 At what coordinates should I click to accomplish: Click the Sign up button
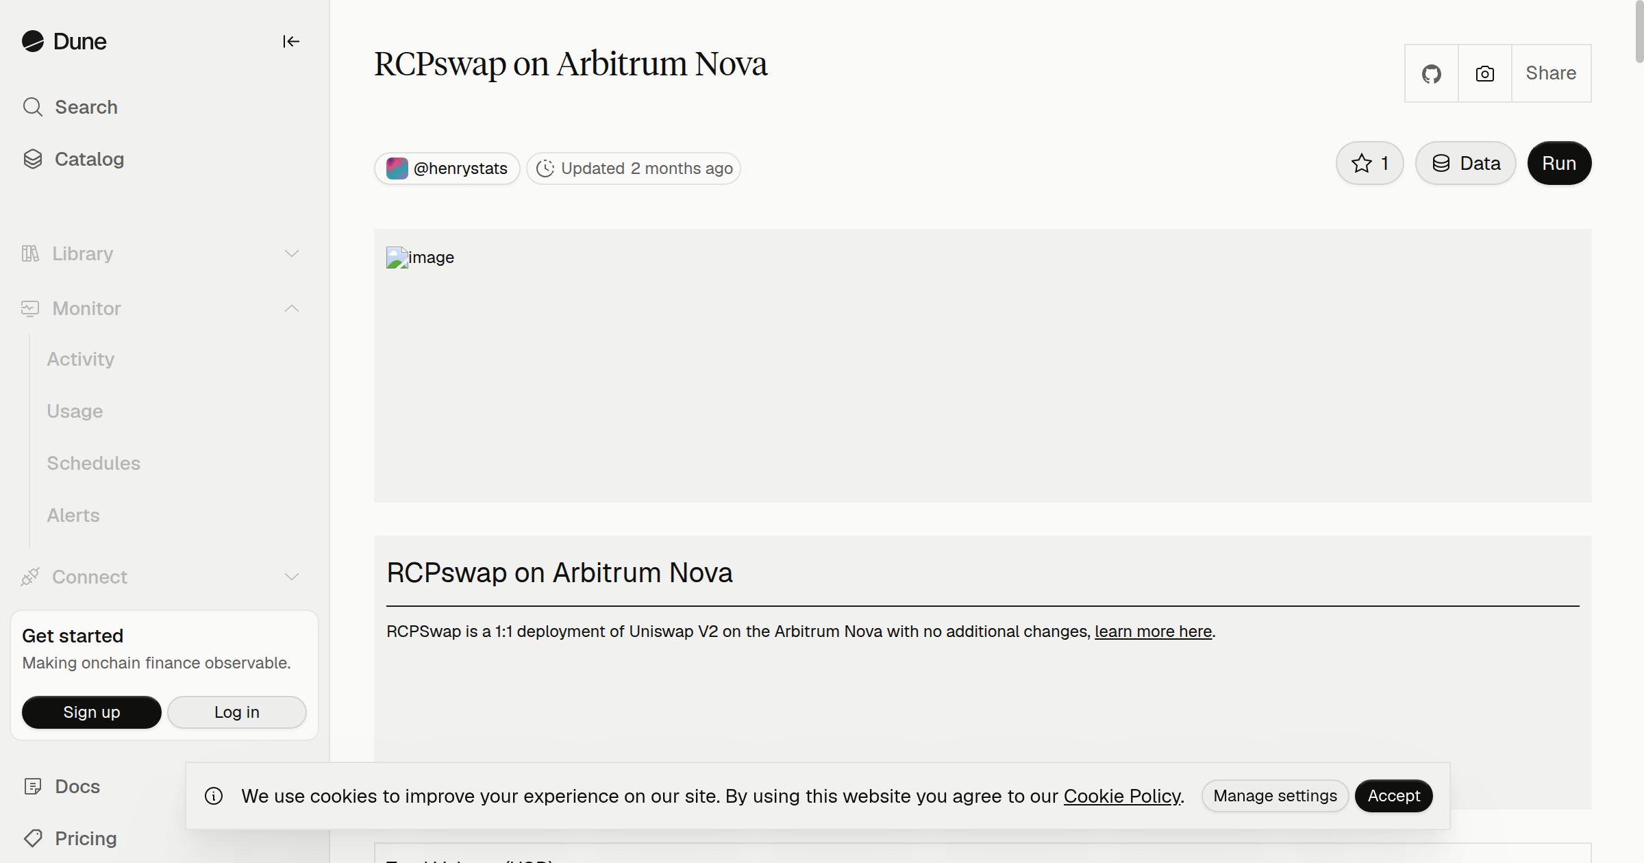pos(92,712)
